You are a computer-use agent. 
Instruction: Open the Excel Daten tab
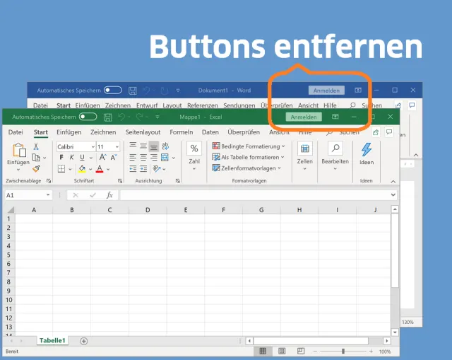(210, 132)
